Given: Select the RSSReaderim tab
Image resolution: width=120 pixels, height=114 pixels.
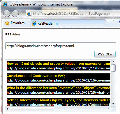Looking at the screenshot, I should click(x=68, y=23).
